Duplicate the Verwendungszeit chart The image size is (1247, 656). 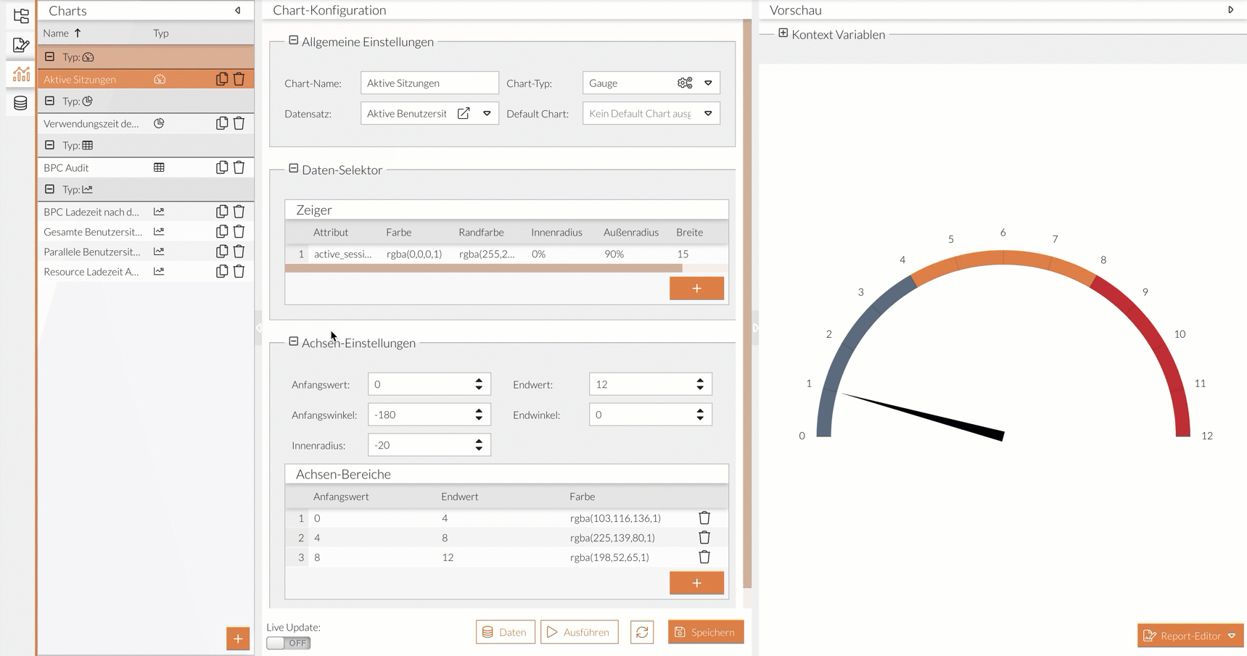click(x=222, y=123)
